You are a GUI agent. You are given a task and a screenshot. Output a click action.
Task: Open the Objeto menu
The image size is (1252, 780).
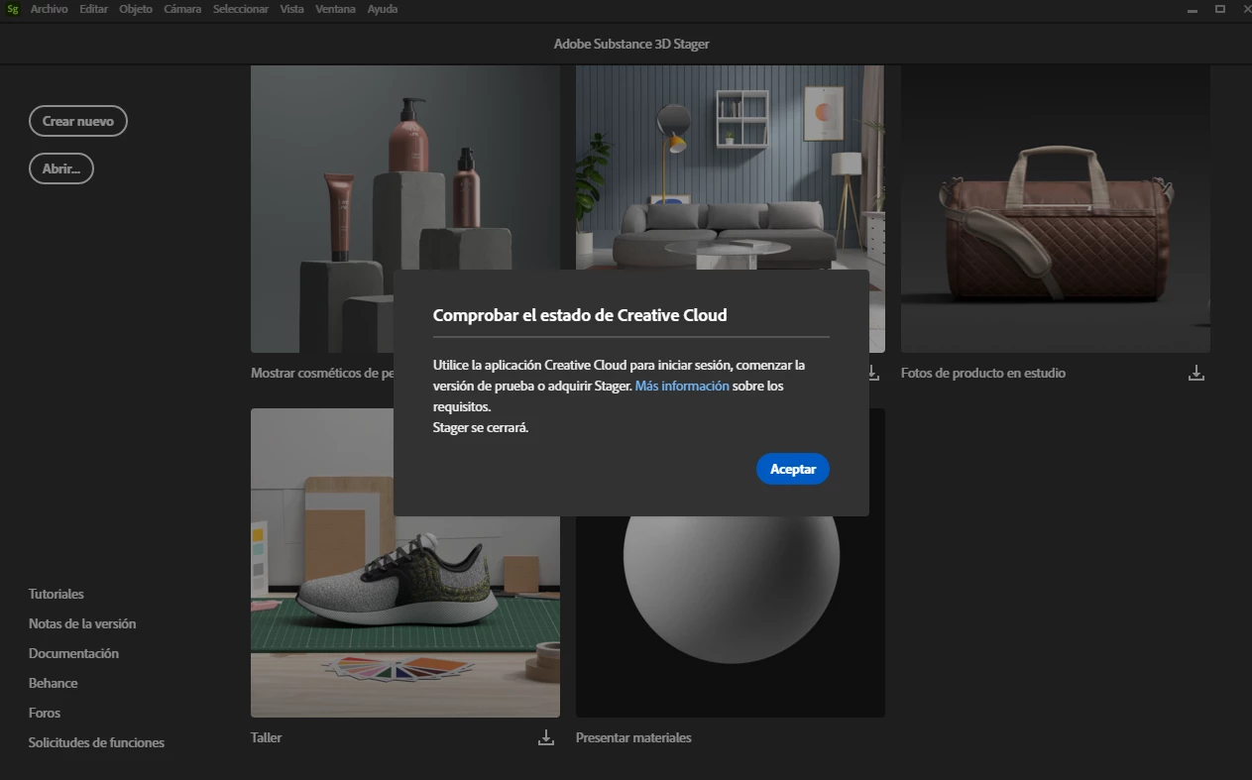tap(136, 9)
